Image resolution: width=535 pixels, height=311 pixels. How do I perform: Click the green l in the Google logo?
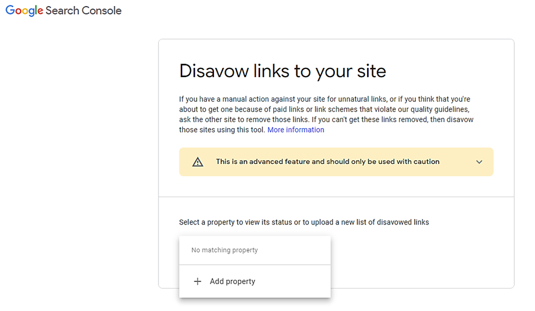[35, 10]
